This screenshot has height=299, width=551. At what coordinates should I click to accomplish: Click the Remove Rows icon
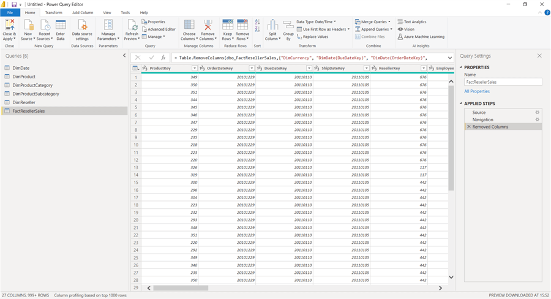(x=242, y=26)
